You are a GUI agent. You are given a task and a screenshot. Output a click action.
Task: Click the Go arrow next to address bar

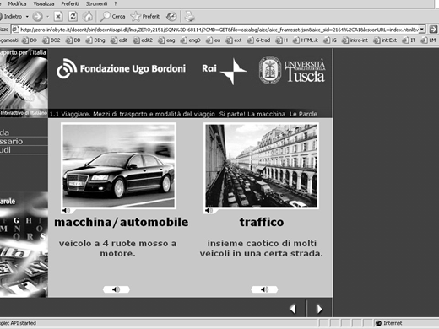[x=433, y=30]
